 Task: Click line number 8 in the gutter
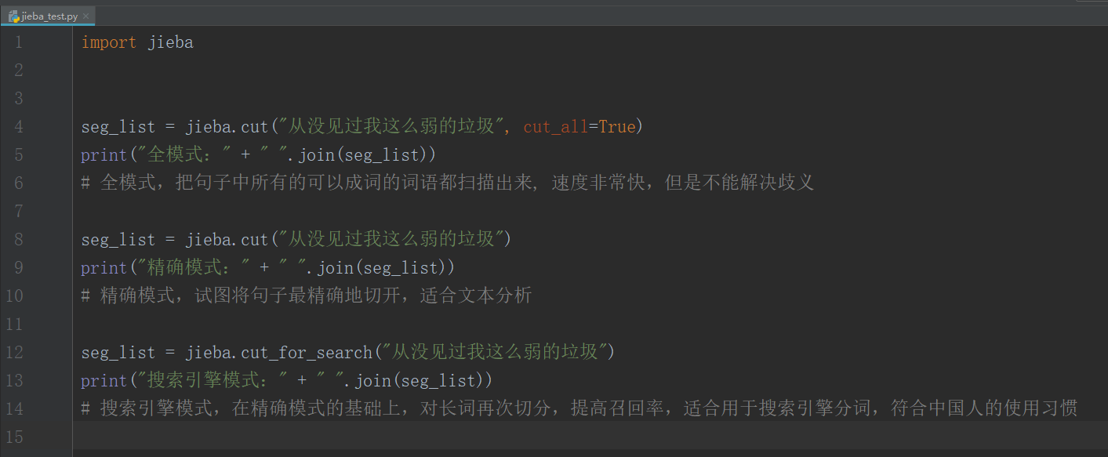pos(18,240)
